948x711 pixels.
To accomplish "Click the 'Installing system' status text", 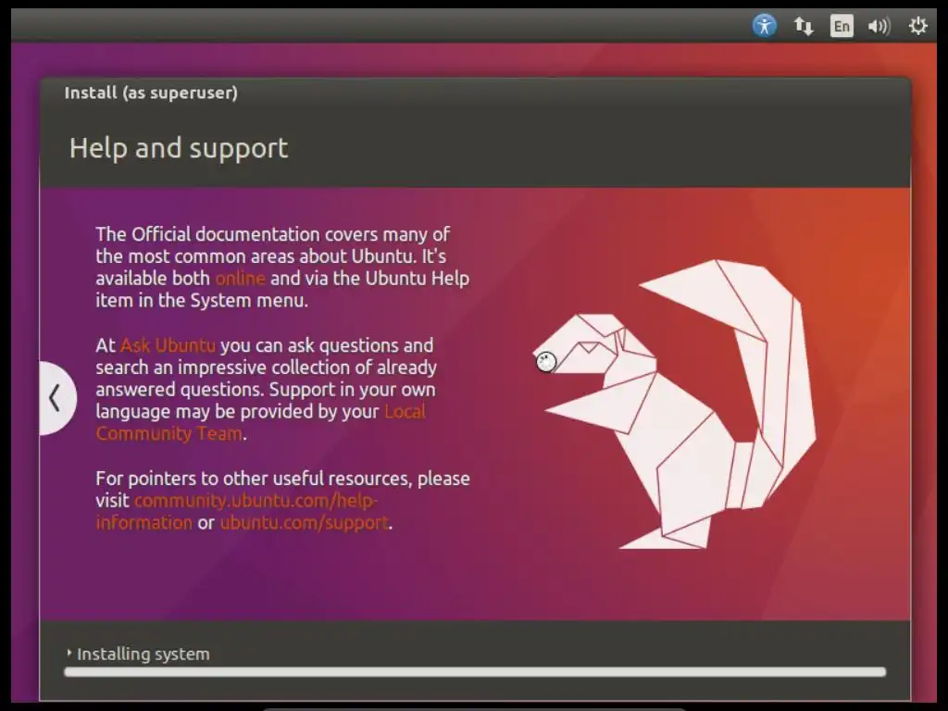I will click(143, 655).
